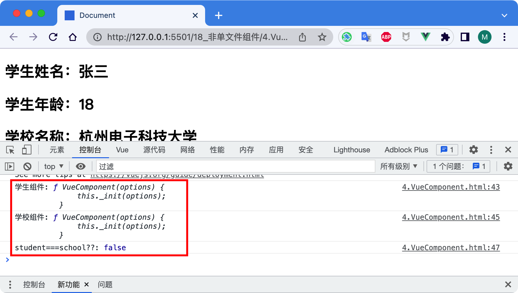
Task: Open Chrome three-dot menu
Action: pyautogui.click(x=504, y=37)
